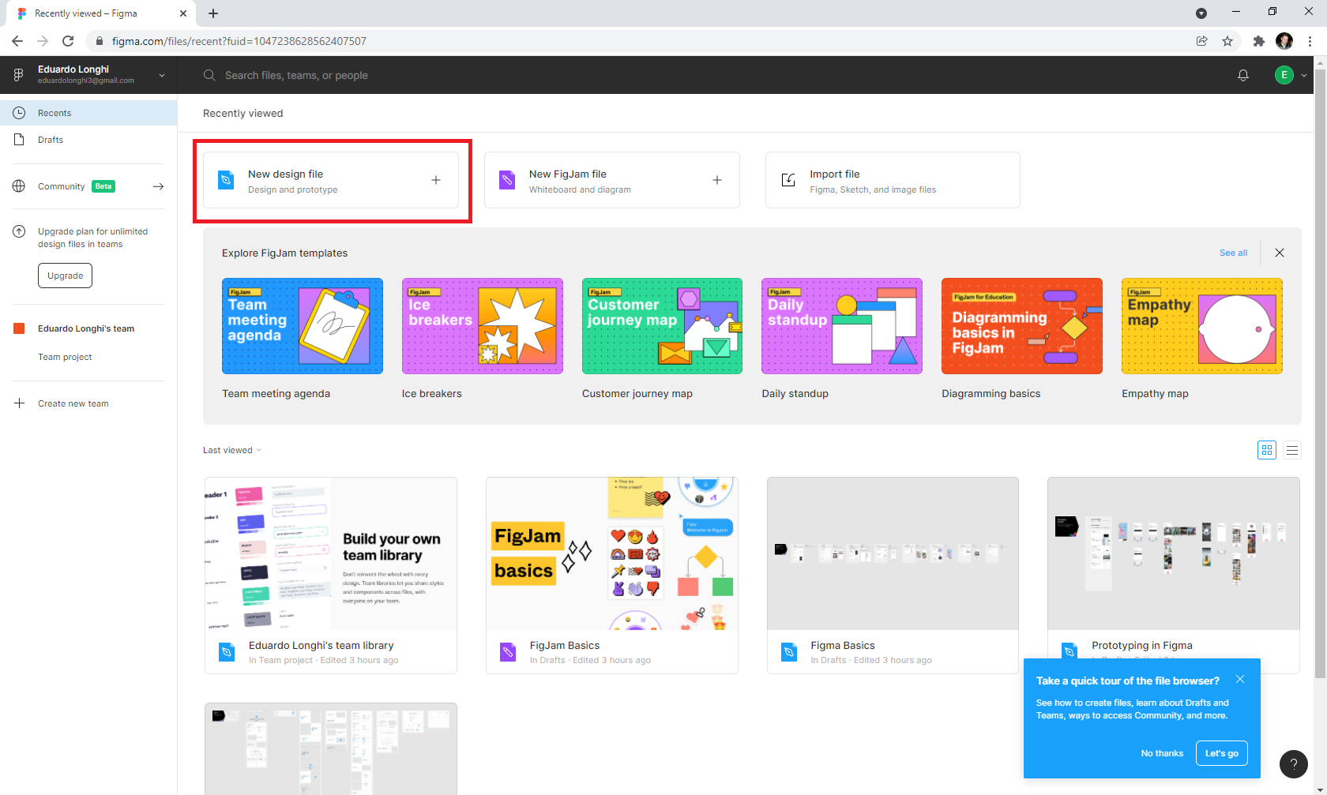1327x795 pixels.
Task: Click the plus icon next to Create new team
Action: pos(19,403)
